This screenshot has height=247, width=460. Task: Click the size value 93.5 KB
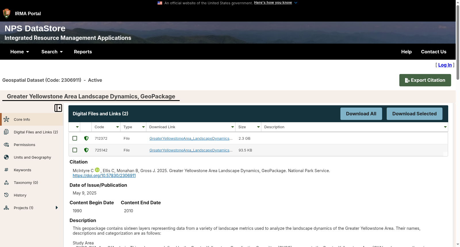tap(245, 150)
